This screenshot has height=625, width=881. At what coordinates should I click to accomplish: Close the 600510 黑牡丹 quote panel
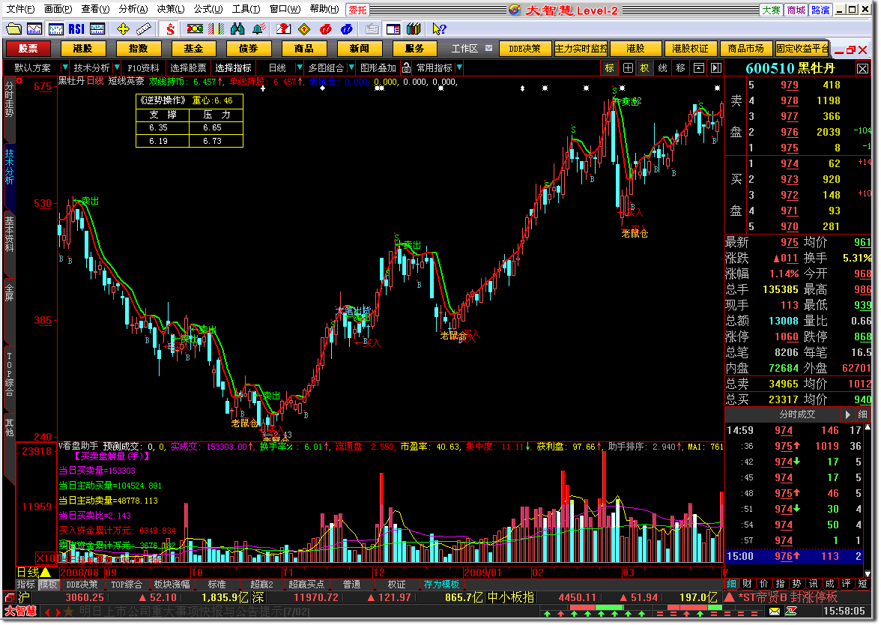point(862,69)
